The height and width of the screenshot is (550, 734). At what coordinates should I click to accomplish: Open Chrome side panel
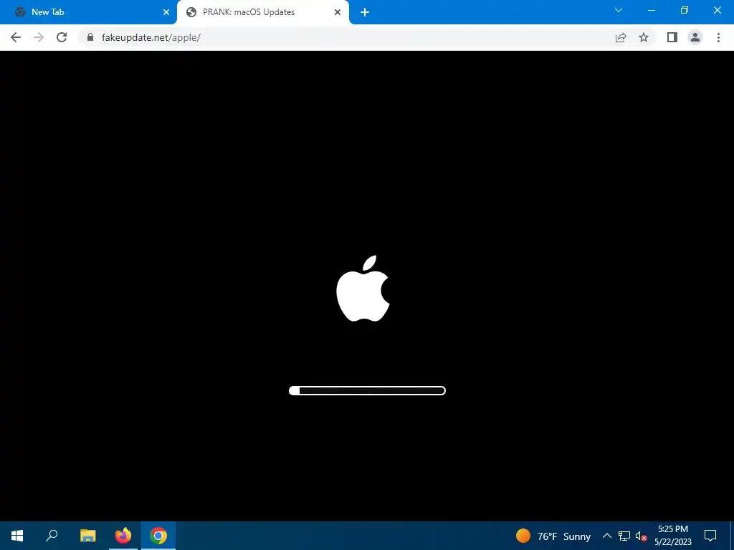[x=672, y=37]
